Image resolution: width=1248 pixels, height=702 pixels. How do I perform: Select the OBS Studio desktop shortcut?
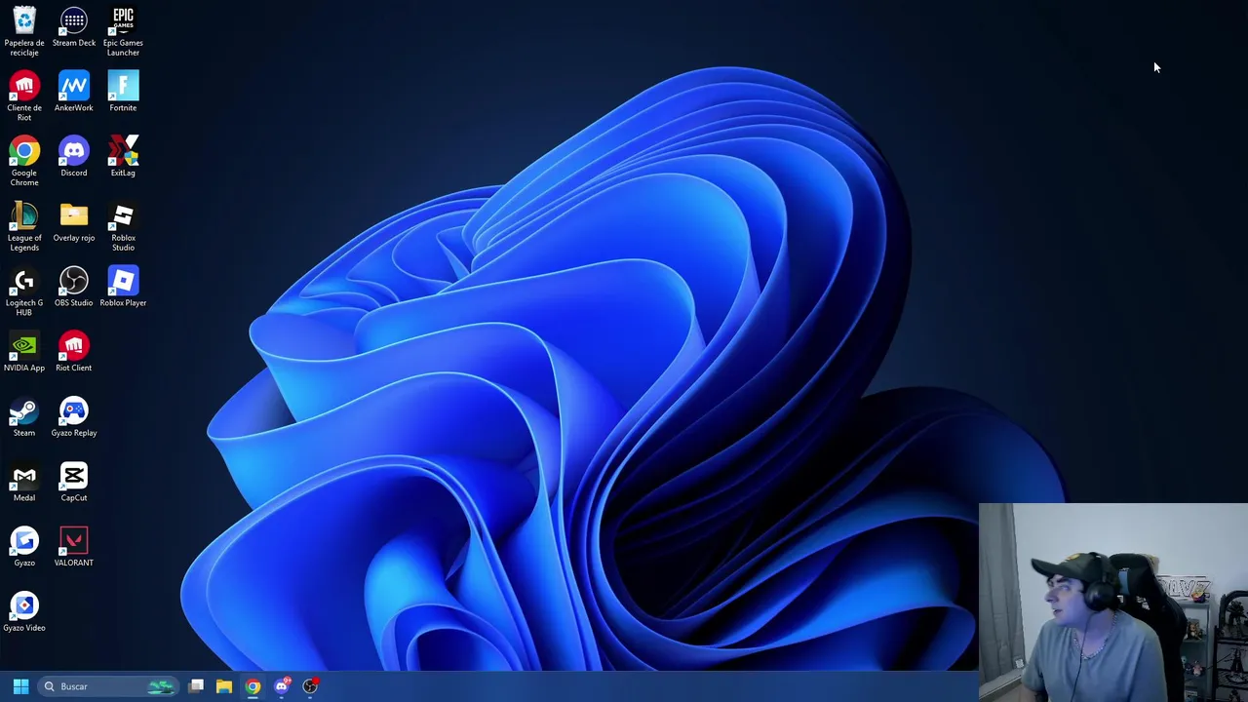point(74,287)
